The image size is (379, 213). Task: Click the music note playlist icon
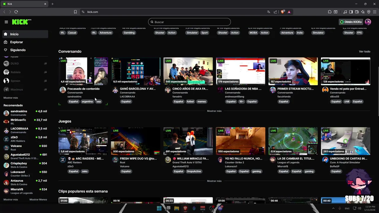pos(345,12)
